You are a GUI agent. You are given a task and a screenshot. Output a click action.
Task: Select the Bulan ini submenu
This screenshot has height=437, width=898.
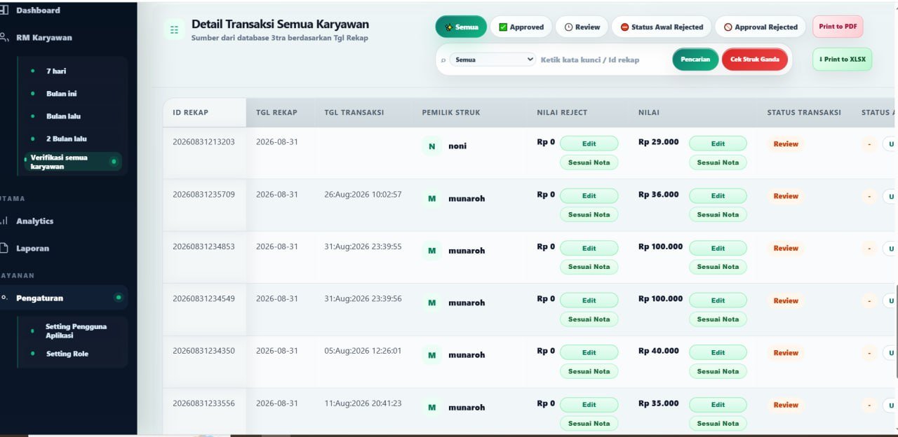click(61, 94)
